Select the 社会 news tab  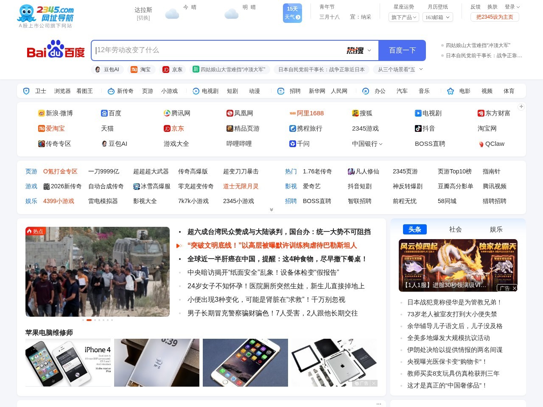455,229
